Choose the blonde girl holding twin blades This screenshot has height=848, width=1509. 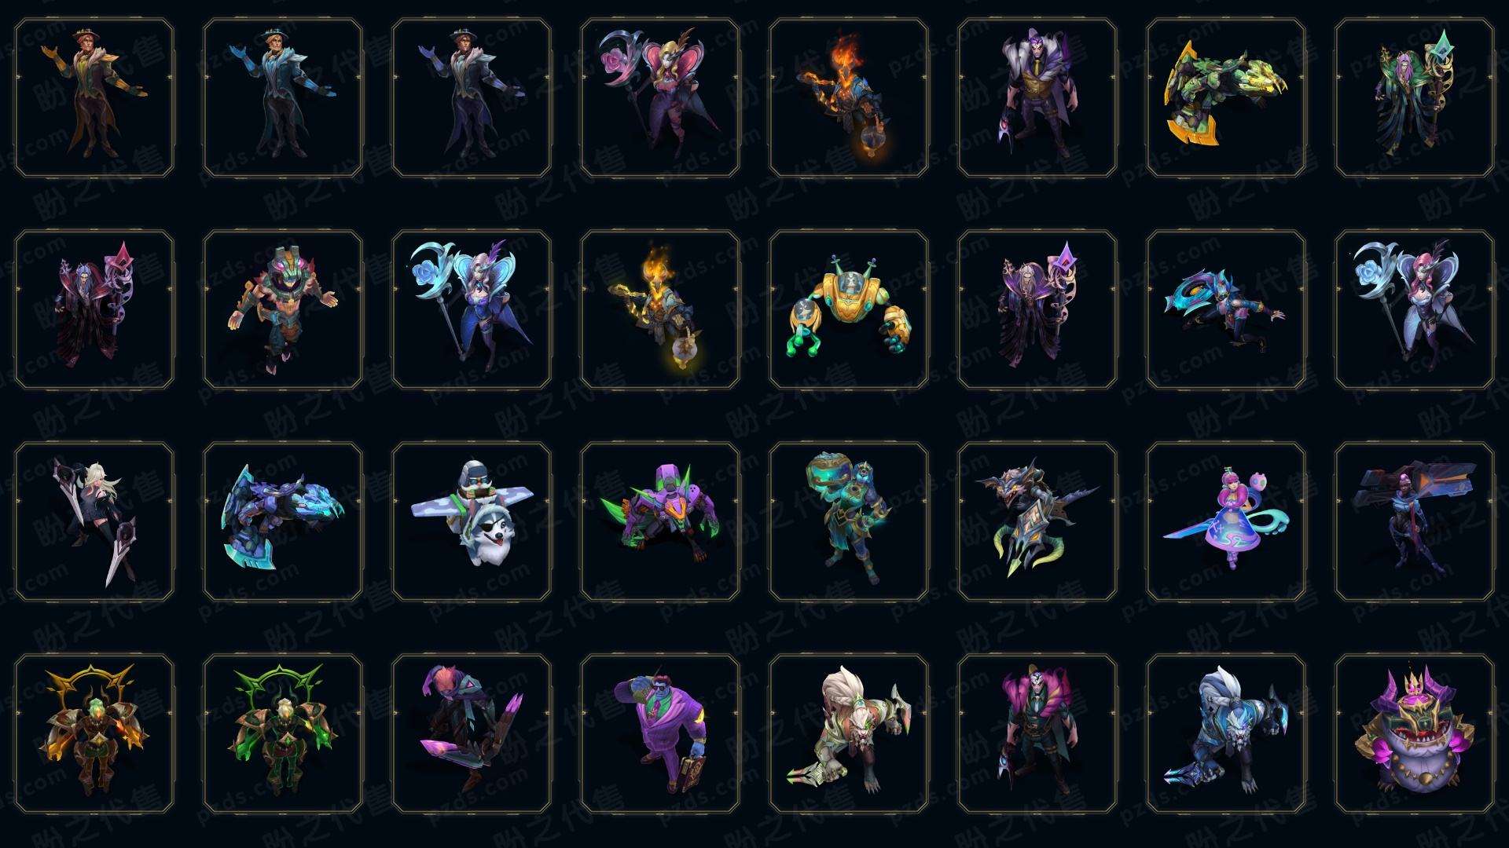click(x=94, y=521)
